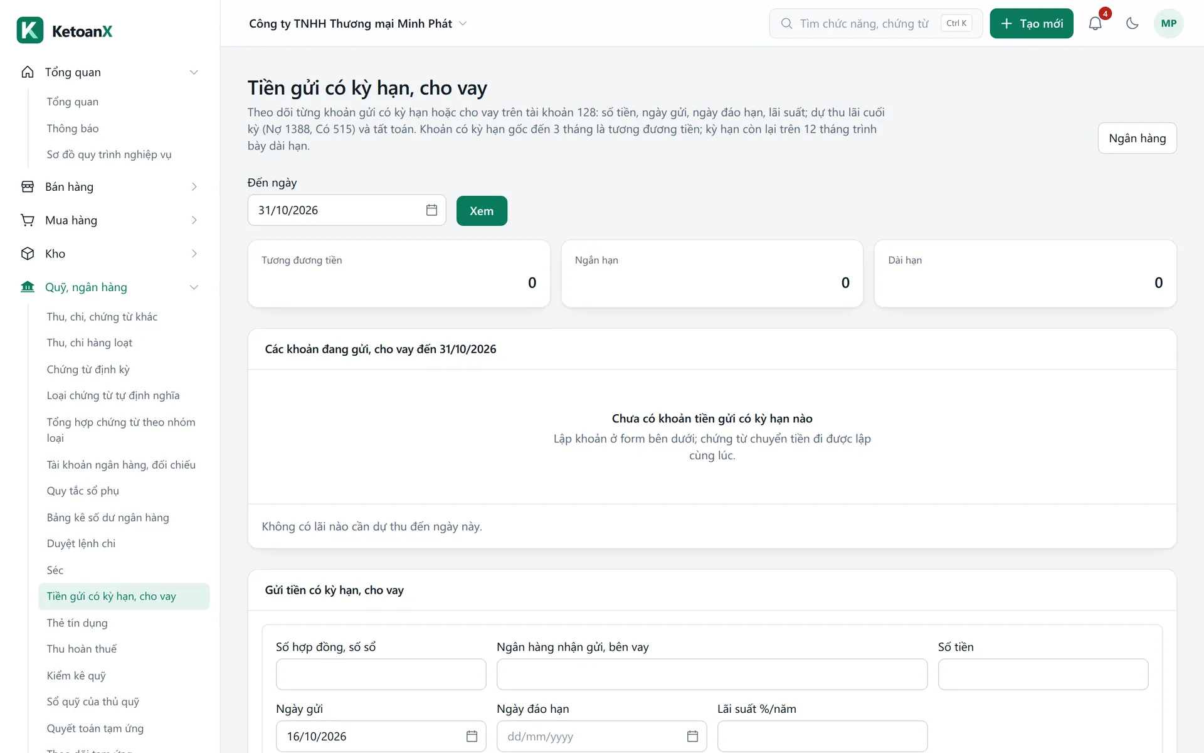Collapse the Quỹ, ngân hàng section chevron

(194, 287)
